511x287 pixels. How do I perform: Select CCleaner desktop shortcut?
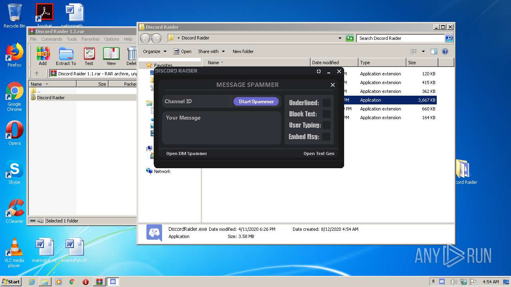click(x=14, y=211)
